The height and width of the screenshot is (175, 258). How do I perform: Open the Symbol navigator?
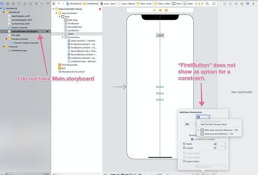tap(13, 3)
